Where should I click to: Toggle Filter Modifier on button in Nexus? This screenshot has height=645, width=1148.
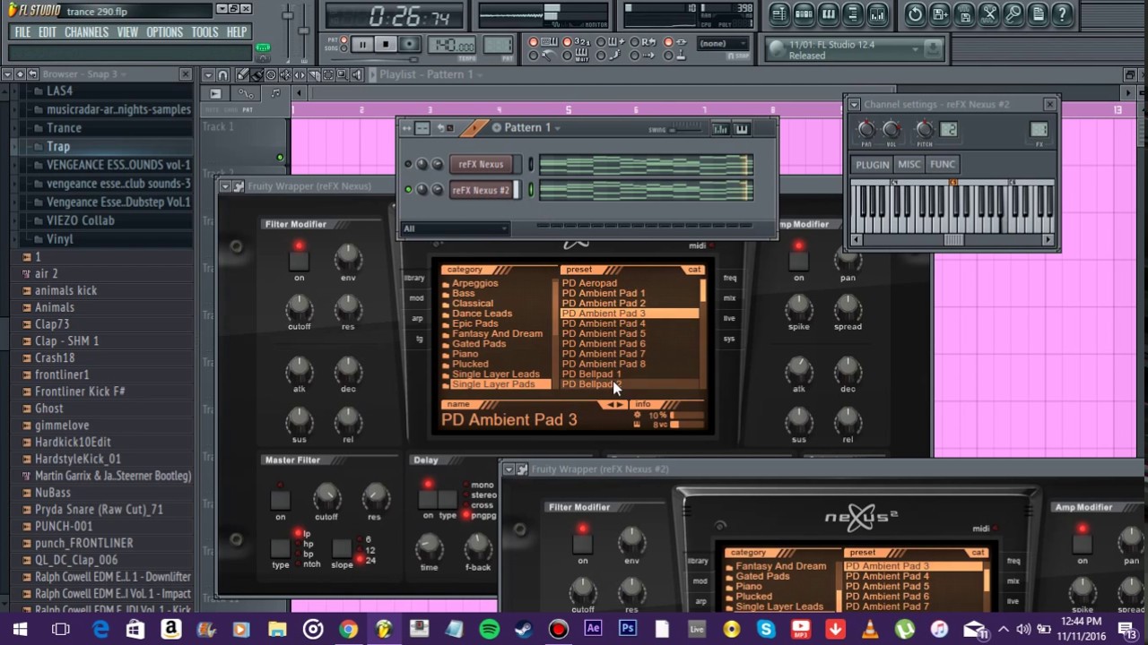299,260
